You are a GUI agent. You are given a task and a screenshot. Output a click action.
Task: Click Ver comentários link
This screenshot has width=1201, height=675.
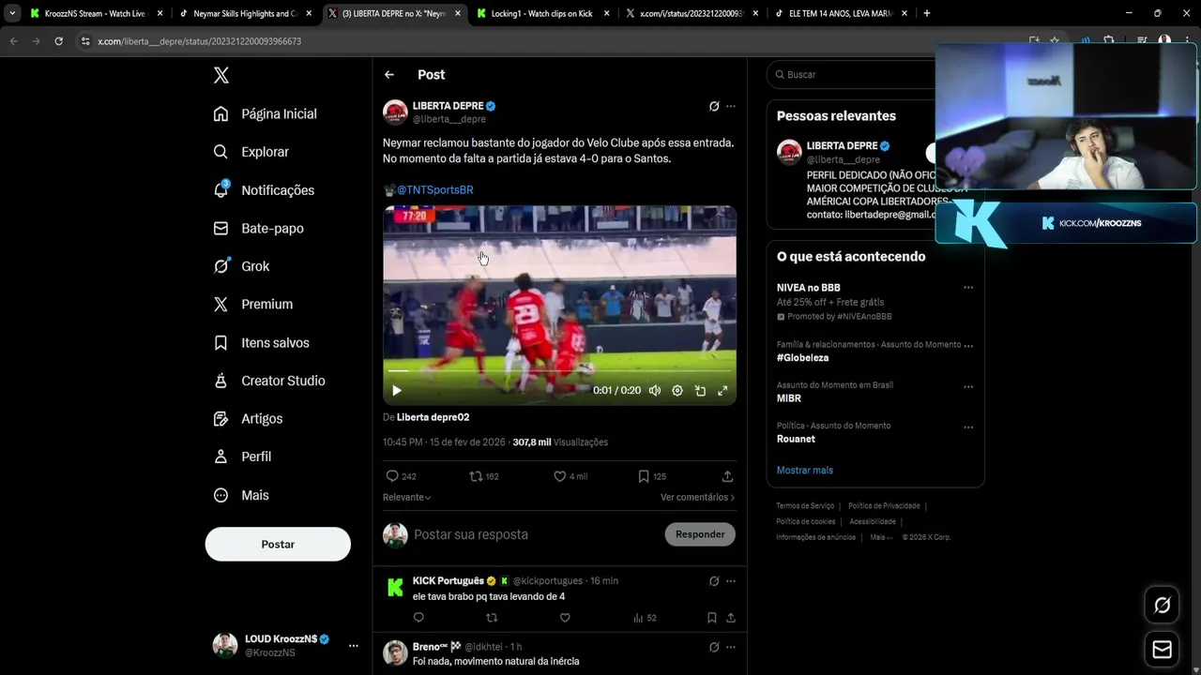click(x=697, y=497)
